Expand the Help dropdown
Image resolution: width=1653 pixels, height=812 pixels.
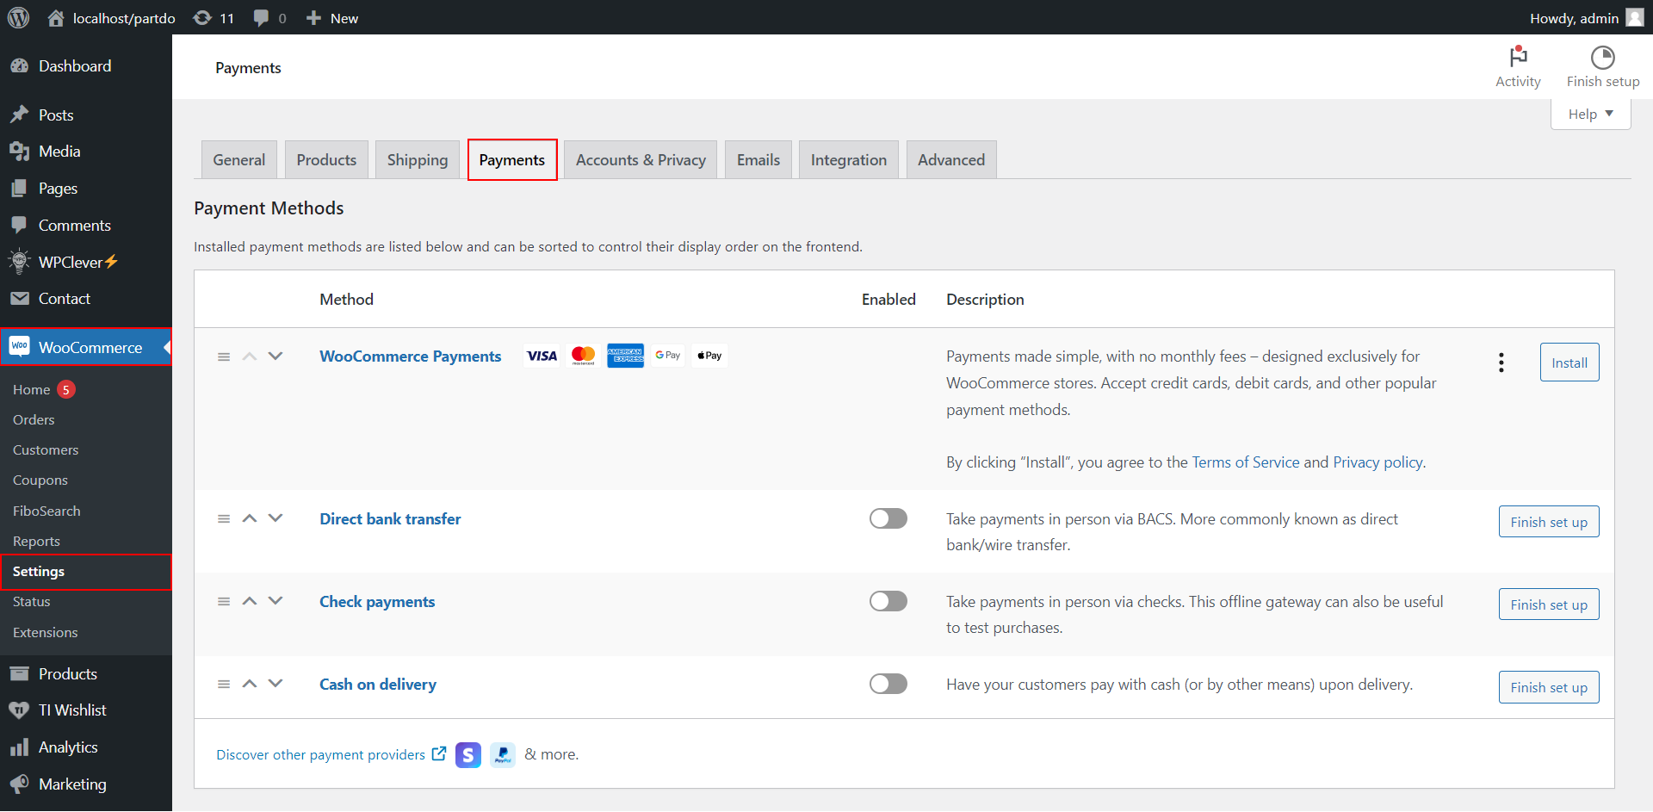tap(1590, 114)
